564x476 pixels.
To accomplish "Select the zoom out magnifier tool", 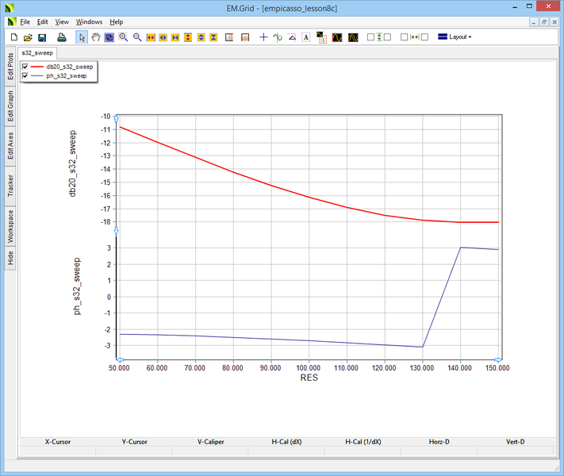I will pos(137,37).
